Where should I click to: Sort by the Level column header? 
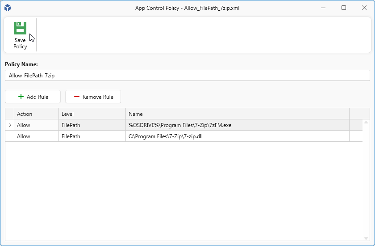(92, 114)
